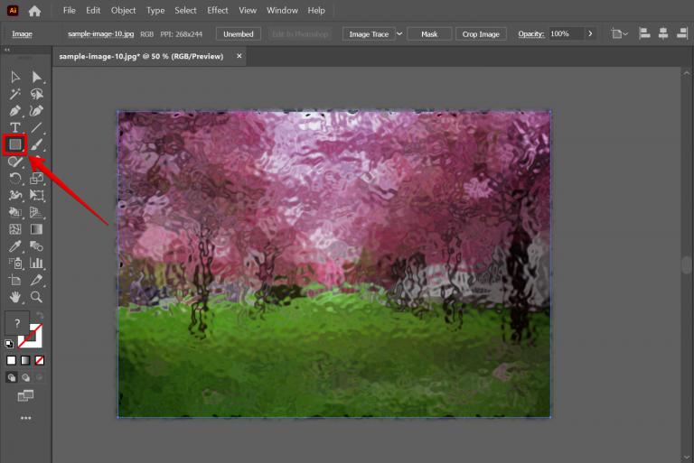Select the Zoom magnifier tool

pyautogui.click(x=37, y=296)
